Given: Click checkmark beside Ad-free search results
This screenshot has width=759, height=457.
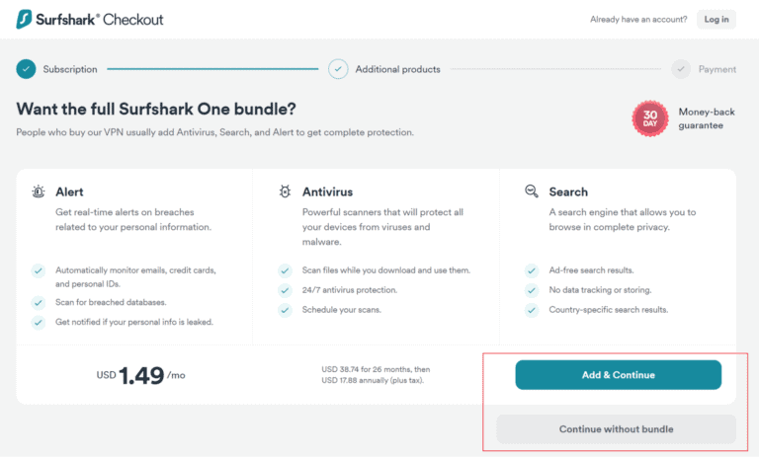Looking at the screenshot, I should (532, 270).
